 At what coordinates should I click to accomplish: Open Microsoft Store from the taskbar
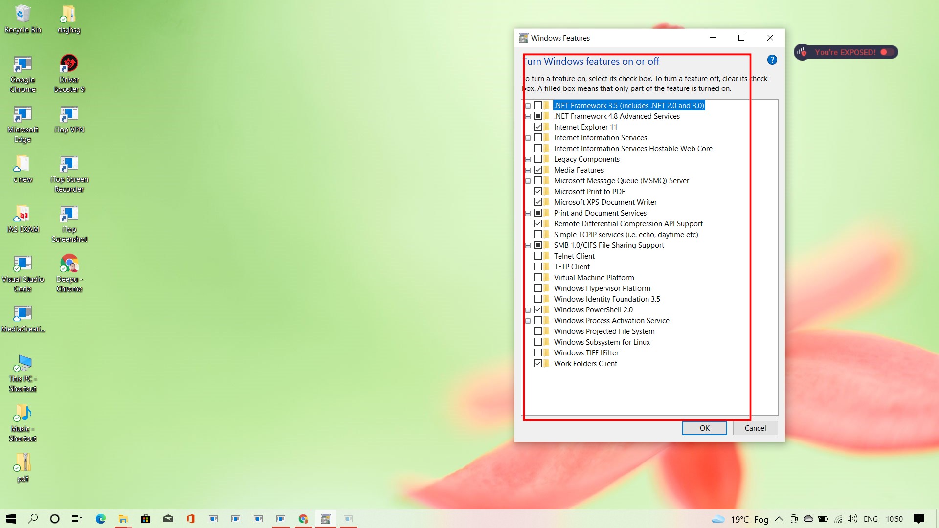[145, 519]
